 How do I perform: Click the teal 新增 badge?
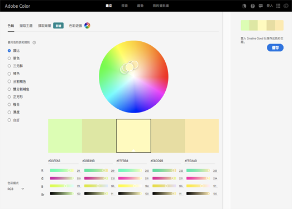click(58, 26)
